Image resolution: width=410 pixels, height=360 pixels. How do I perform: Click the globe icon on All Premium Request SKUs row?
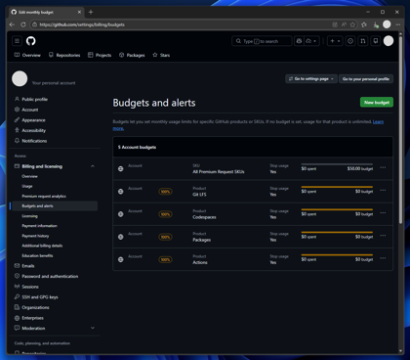(121, 168)
